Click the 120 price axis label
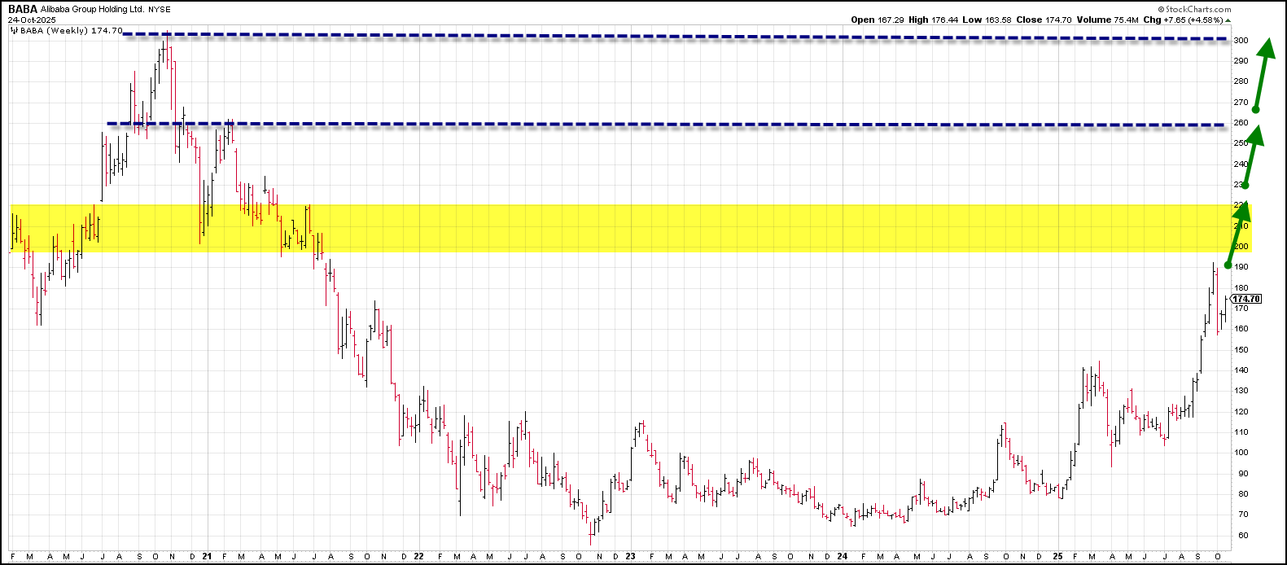This screenshot has height=565, width=1287. pos(1241,411)
